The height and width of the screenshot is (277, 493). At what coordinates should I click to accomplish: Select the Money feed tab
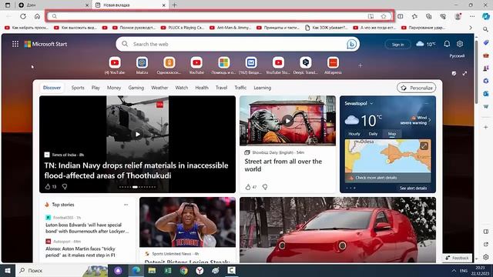coord(114,88)
